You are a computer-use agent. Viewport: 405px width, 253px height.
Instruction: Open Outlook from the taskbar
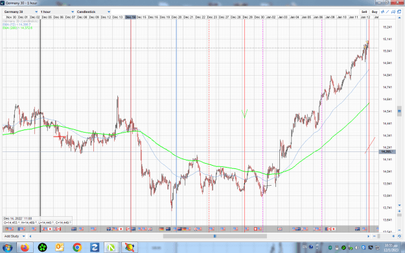click(60, 248)
